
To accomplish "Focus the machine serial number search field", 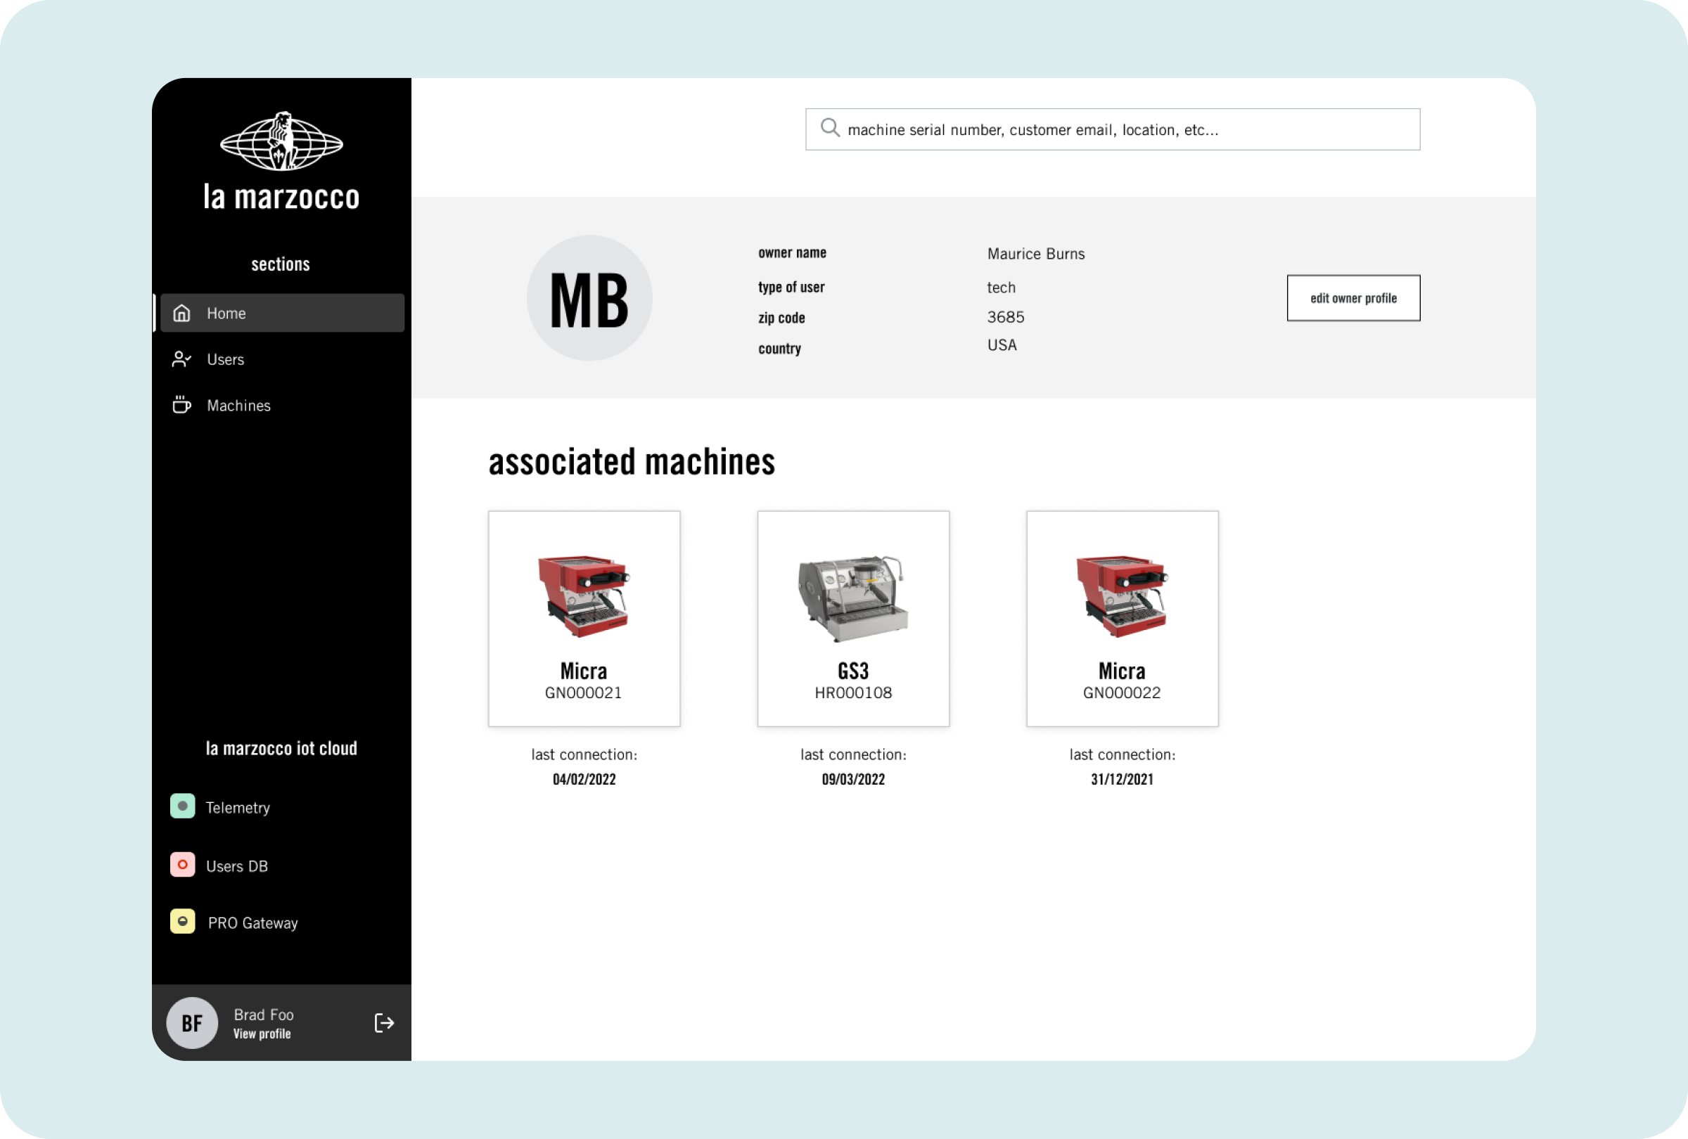I will tap(1113, 130).
